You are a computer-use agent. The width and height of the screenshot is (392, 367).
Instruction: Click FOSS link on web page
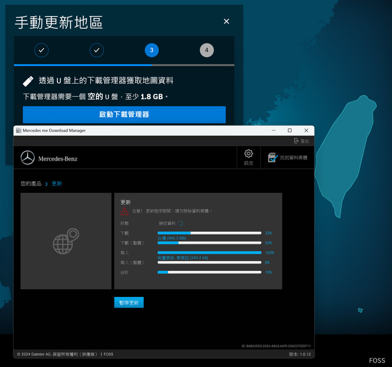coord(377,360)
